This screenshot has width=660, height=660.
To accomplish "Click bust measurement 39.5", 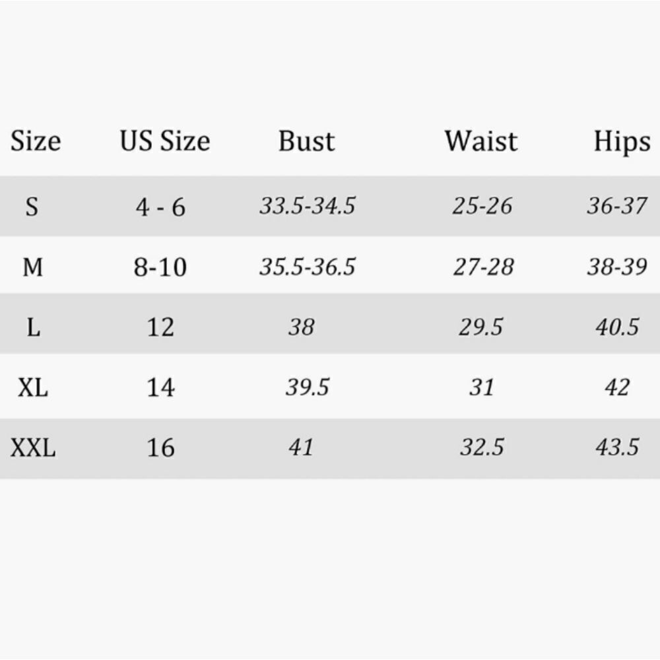I will coord(307,387).
